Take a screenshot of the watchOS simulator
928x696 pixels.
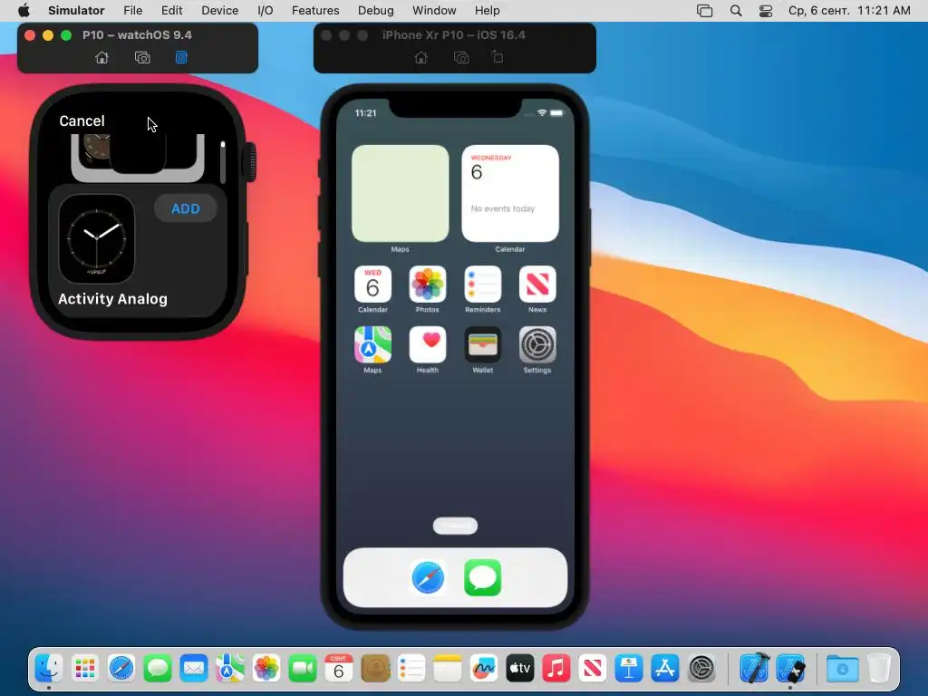(142, 57)
